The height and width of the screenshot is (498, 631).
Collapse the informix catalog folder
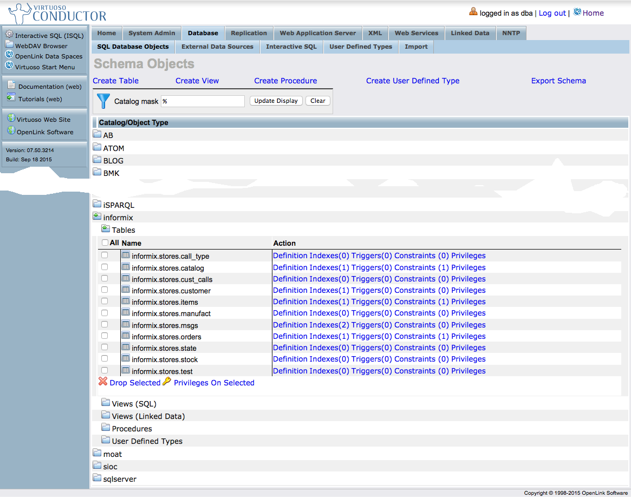pos(97,217)
